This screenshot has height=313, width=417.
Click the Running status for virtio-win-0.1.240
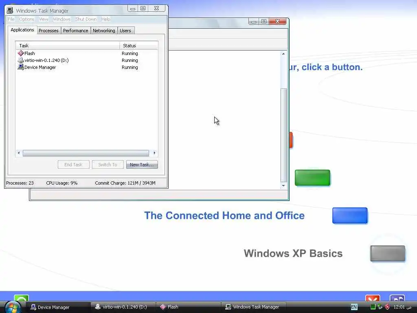coord(130,60)
